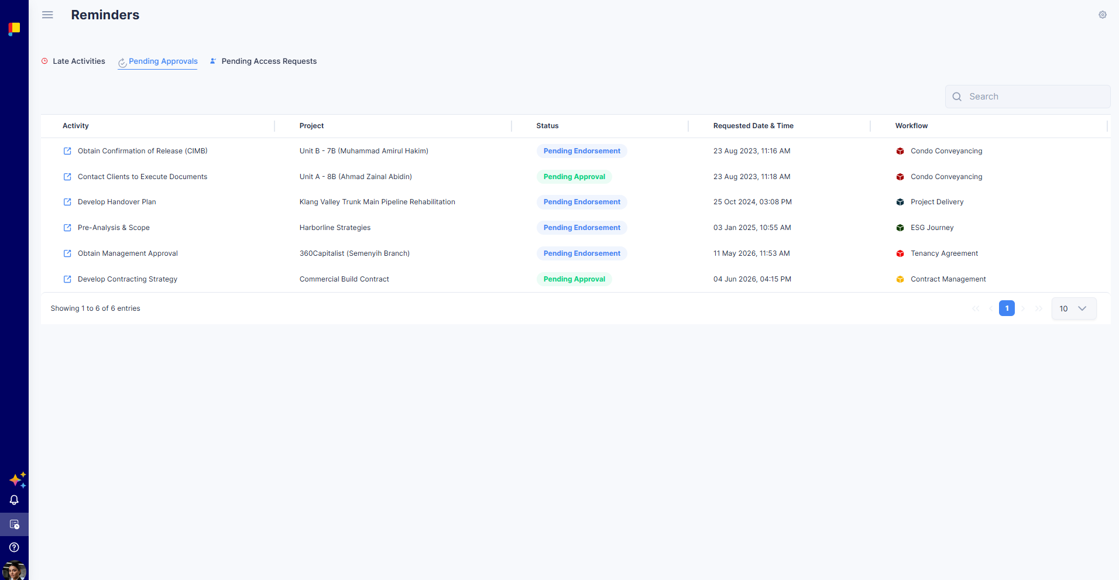Click the app logo in sidebar
1119x580 pixels.
tap(14, 29)
